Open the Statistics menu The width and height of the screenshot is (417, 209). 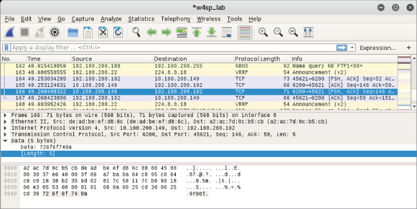pos(141,19)
